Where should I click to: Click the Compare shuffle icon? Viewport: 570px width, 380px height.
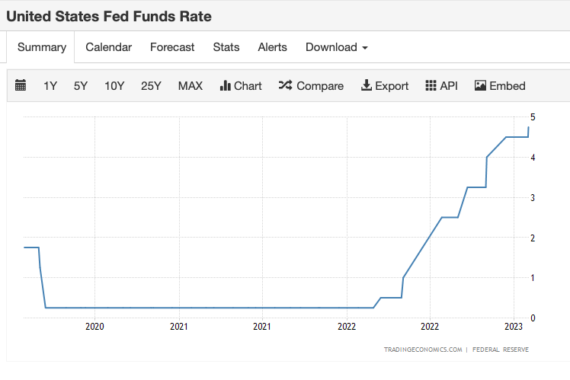[x=286, y=86]
